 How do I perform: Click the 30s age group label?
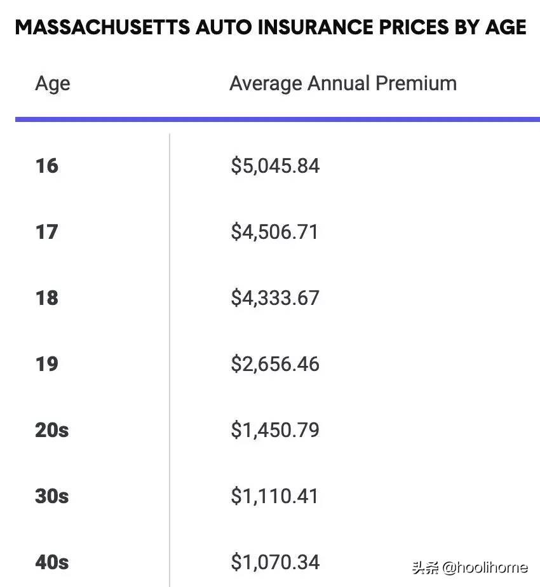tap(51, 497)
